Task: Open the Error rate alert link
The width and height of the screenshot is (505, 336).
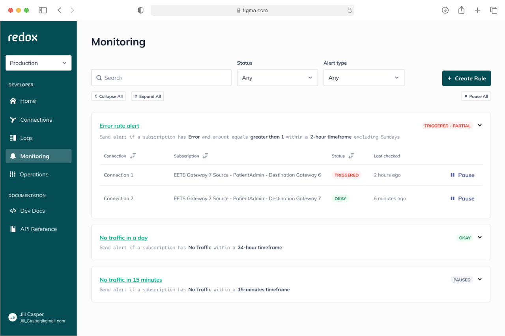Action: 120,126
